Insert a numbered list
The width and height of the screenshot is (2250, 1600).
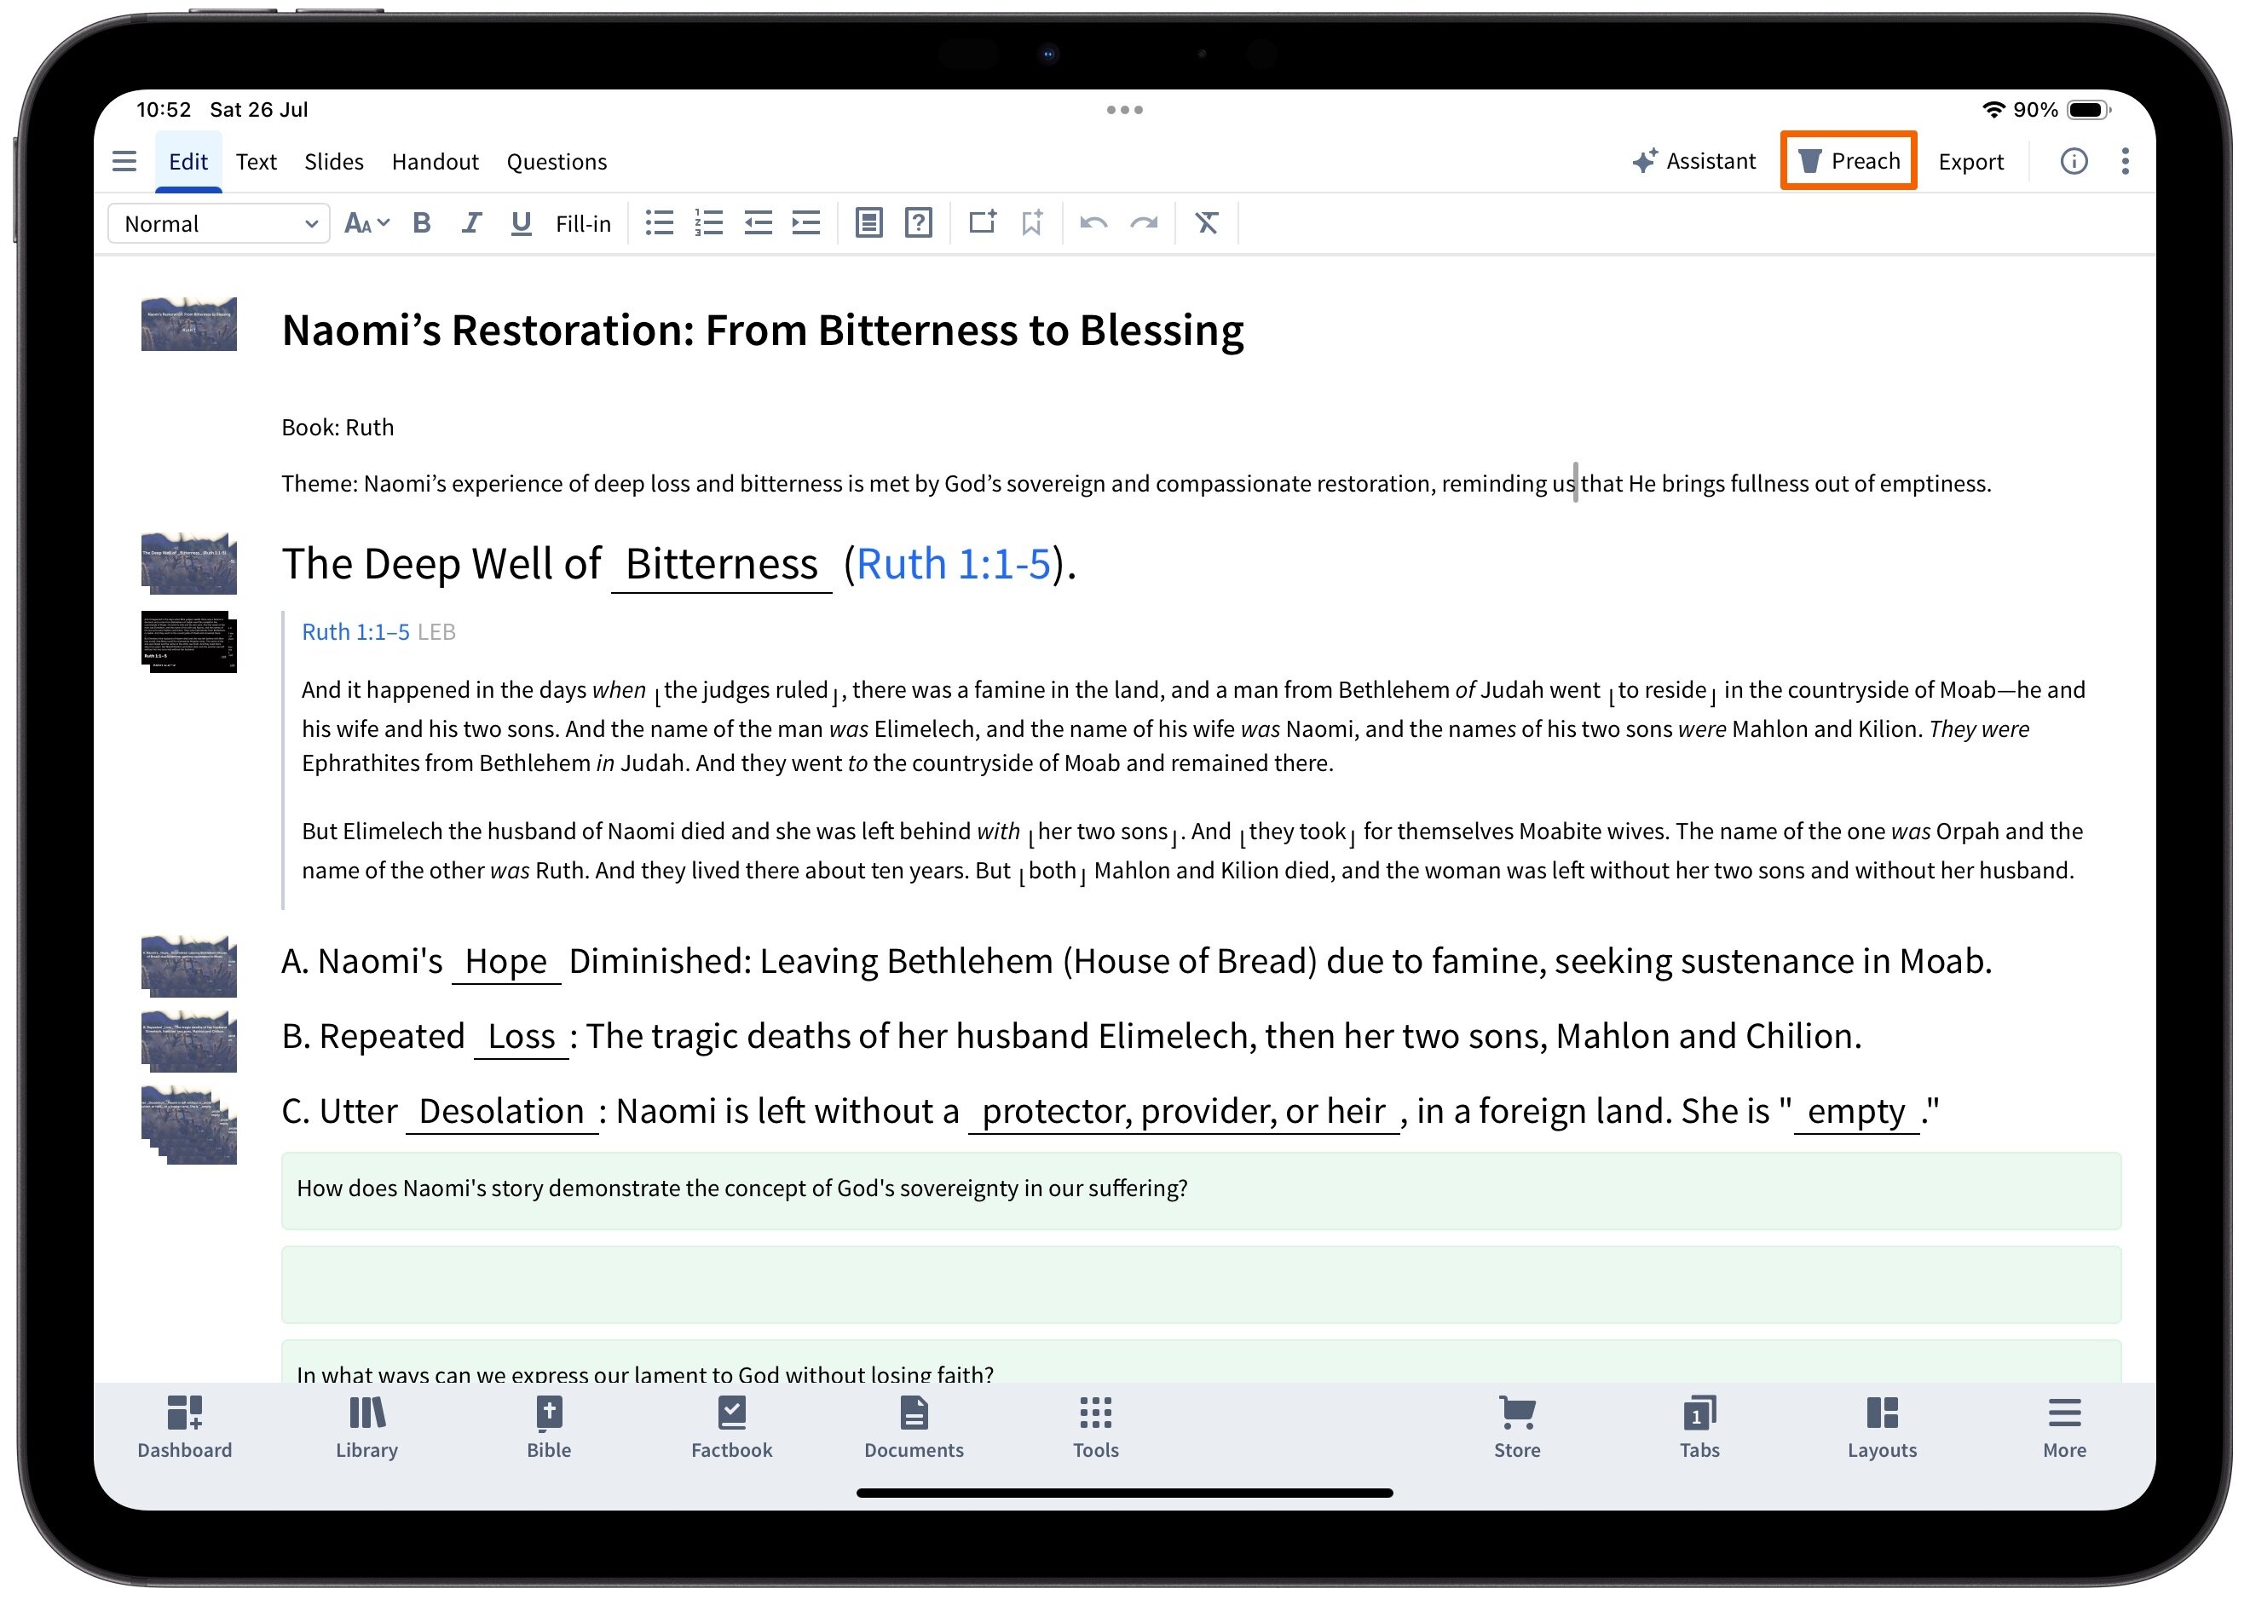pos(708,222)
